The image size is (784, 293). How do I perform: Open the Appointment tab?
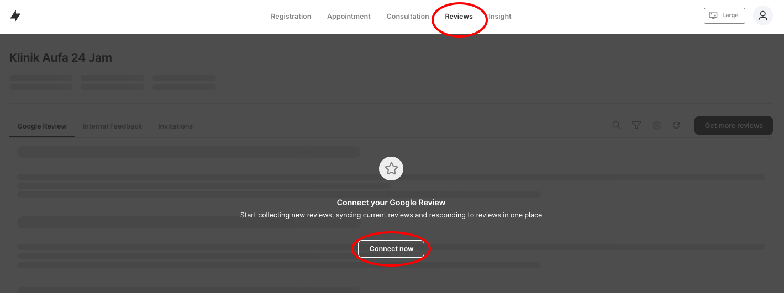(349, 17)
